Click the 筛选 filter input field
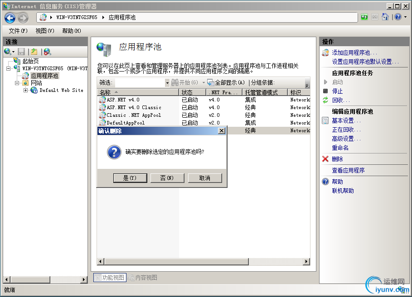 140,83
